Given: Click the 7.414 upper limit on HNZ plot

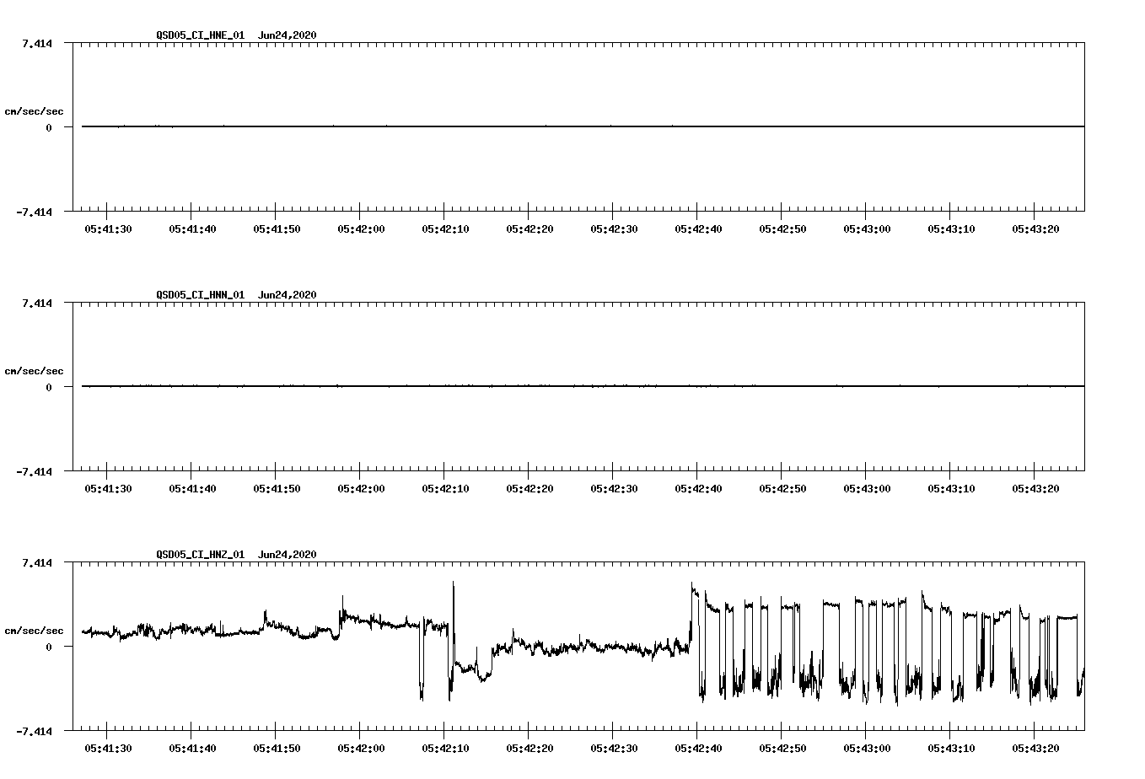Looking at the screenshot, I should coord(37,563).
